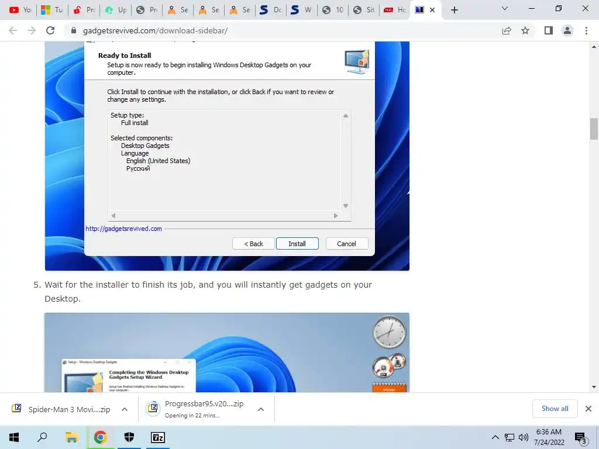Screen dimensions: 599x449
Task: Click Cancel in the installer image
Action: click(x=346, y=244)
